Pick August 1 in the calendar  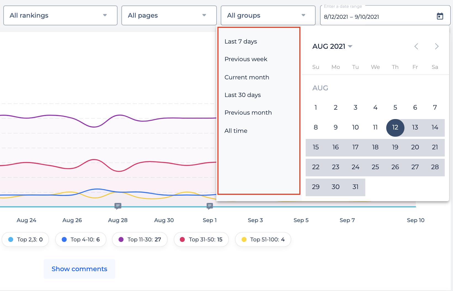[x=316, y=107]
